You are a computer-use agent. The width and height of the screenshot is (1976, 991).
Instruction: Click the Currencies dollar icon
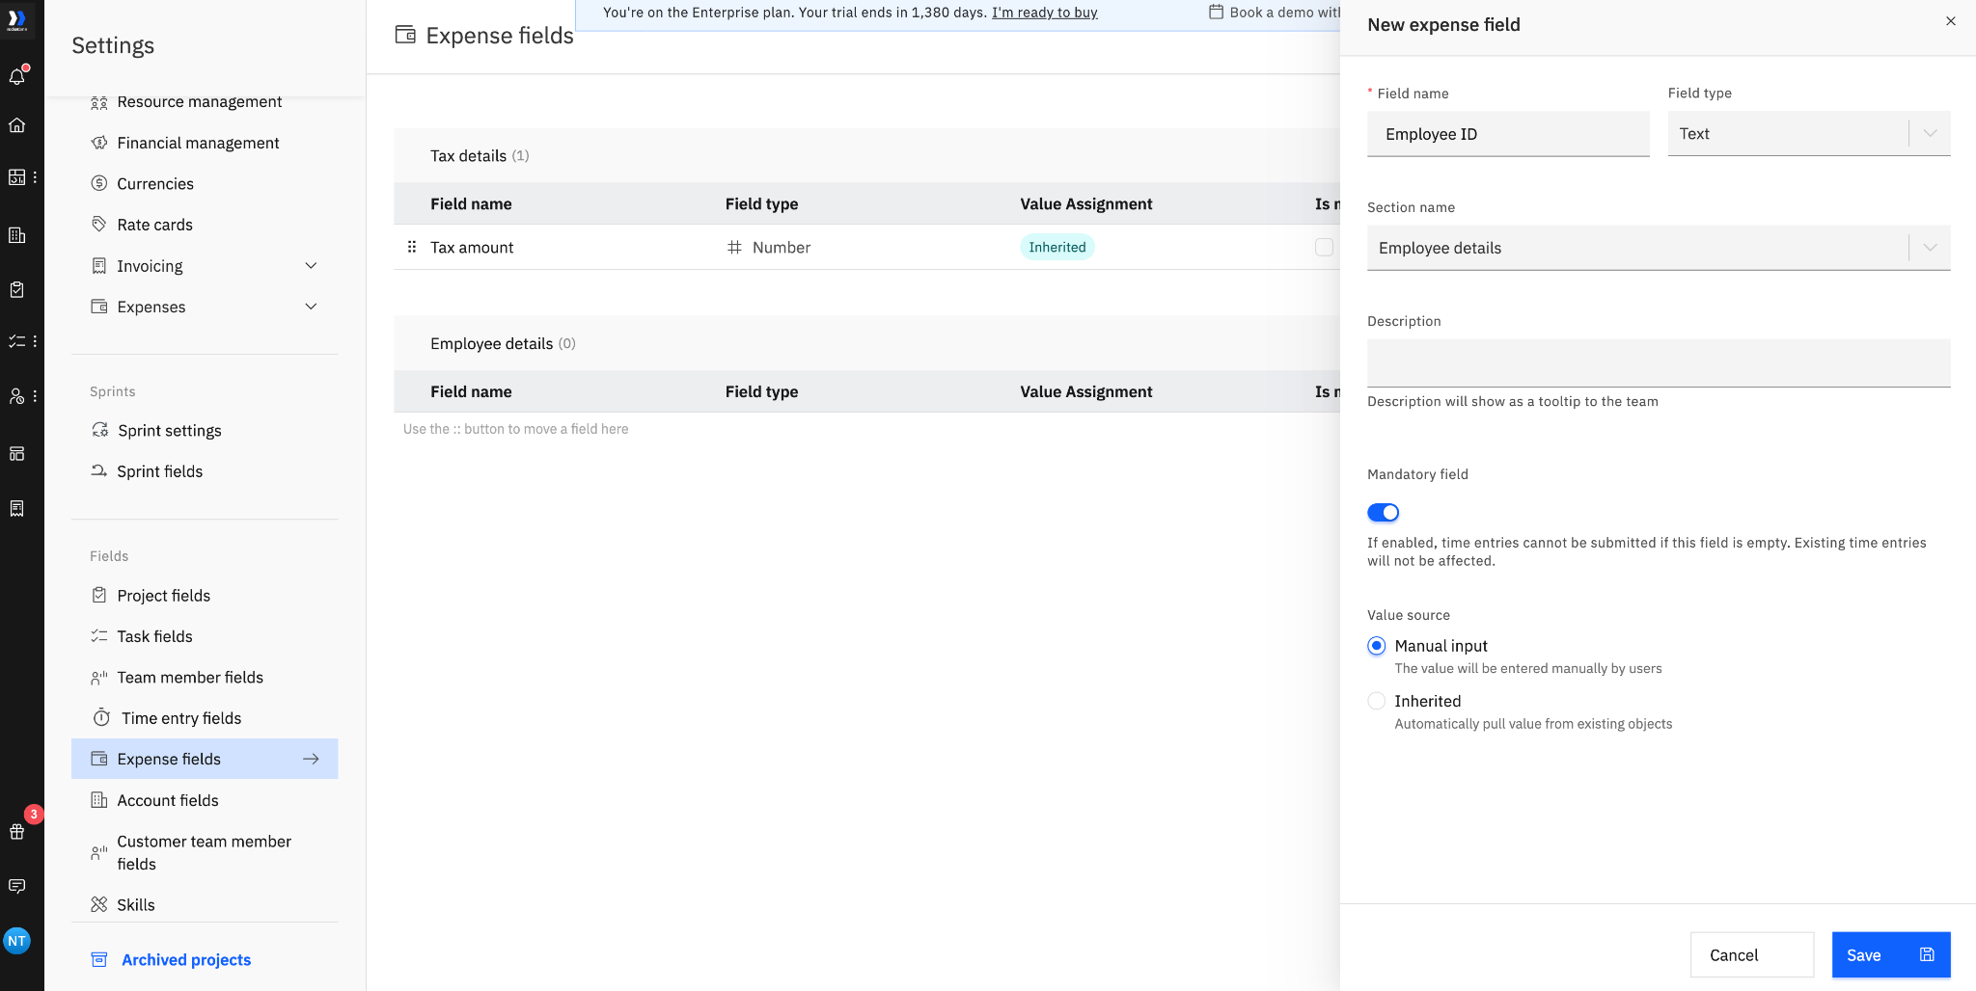99,183
